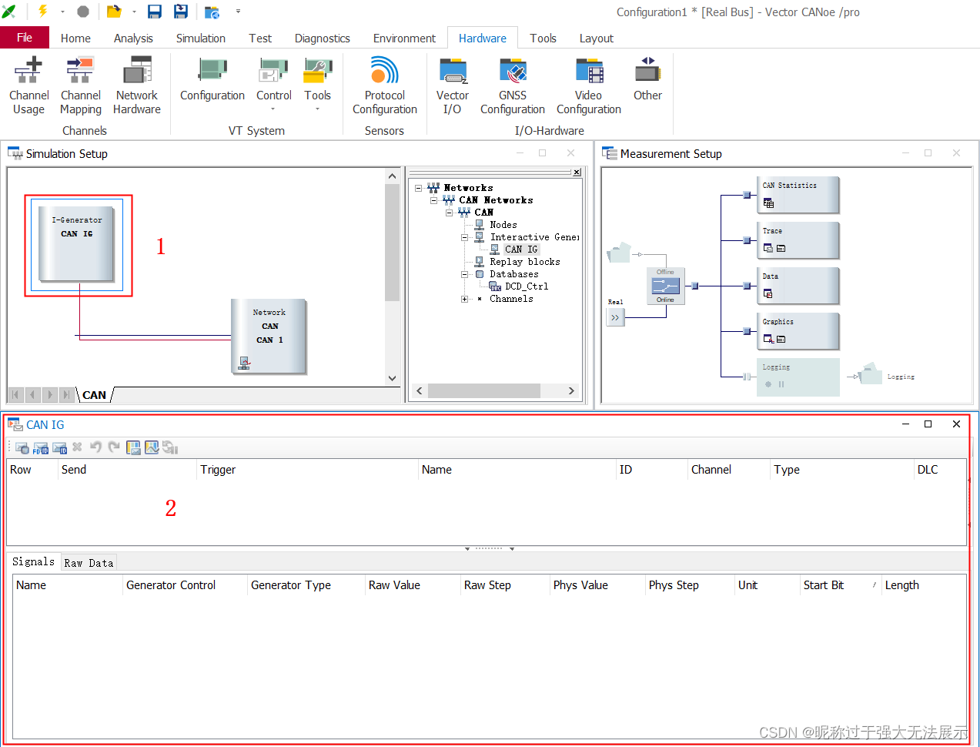Click the redo icon in CAN IG toolbar
Viewport: 980px width, 747px height.
pyautogui.click(x=114, y=447)
